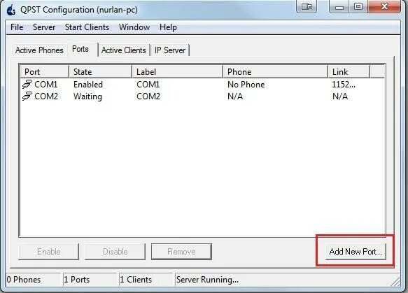408x293 pixels.
Task: Open the Server menu
Action: [x=44, y=27]
